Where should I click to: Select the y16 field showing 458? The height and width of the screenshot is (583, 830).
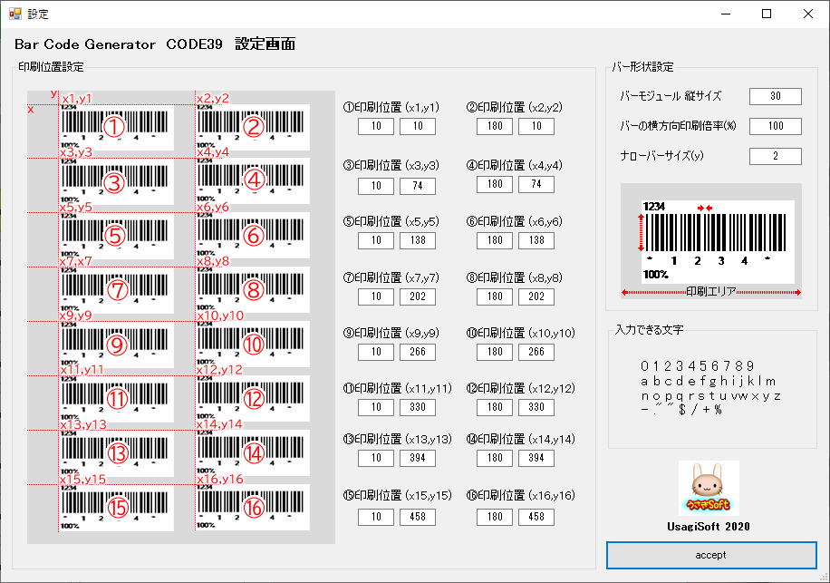click(536, 518)
